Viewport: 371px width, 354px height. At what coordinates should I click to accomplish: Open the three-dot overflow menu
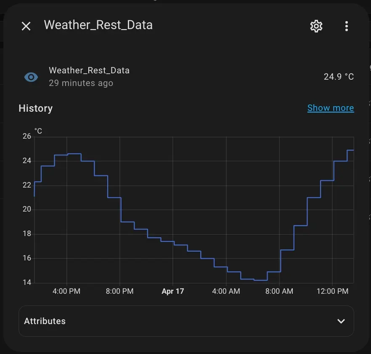coord(347,26)
